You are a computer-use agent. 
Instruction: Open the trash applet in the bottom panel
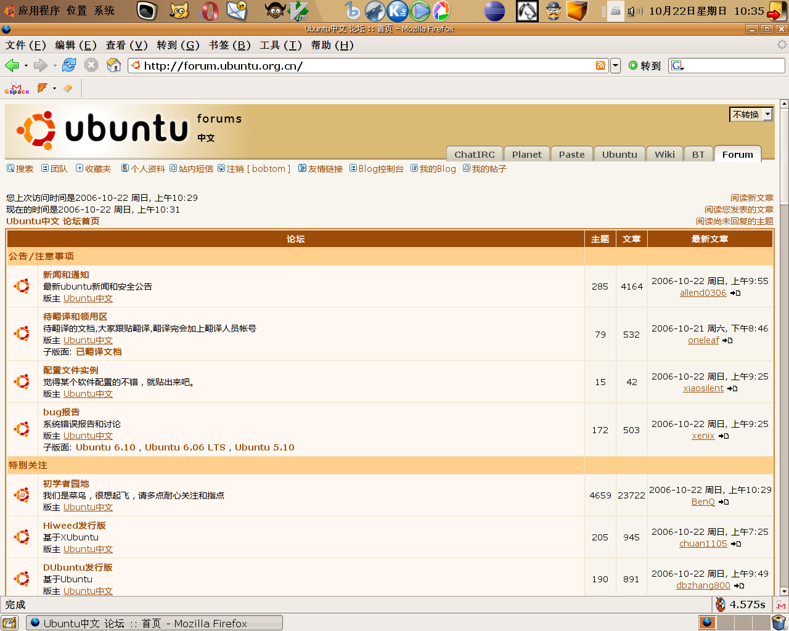coord(779,622)
